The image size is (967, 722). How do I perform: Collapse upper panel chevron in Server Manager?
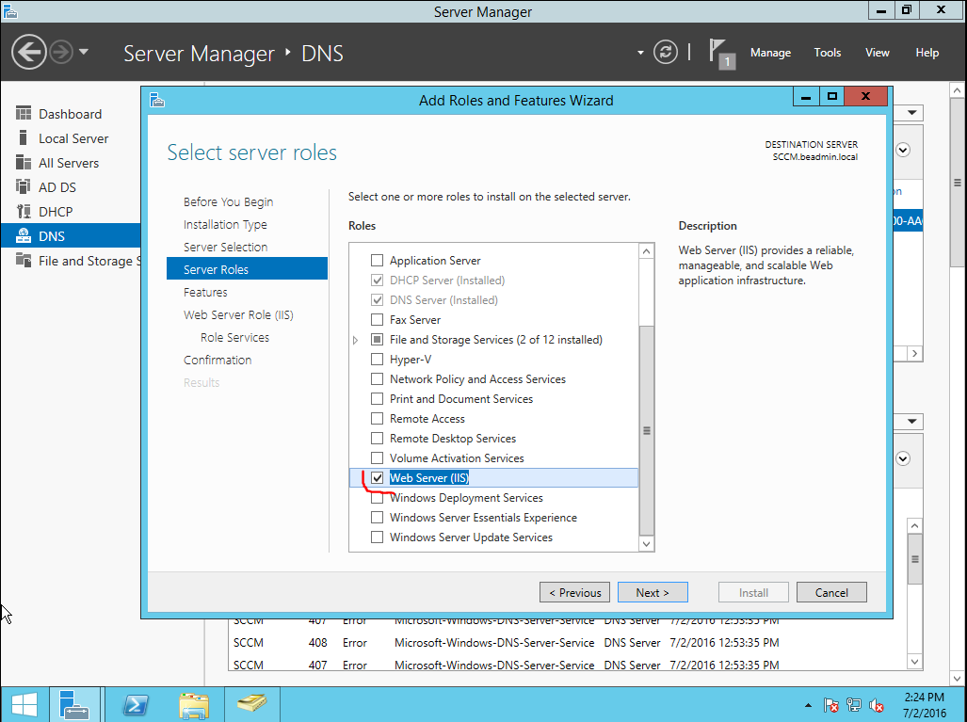[903, 150]
